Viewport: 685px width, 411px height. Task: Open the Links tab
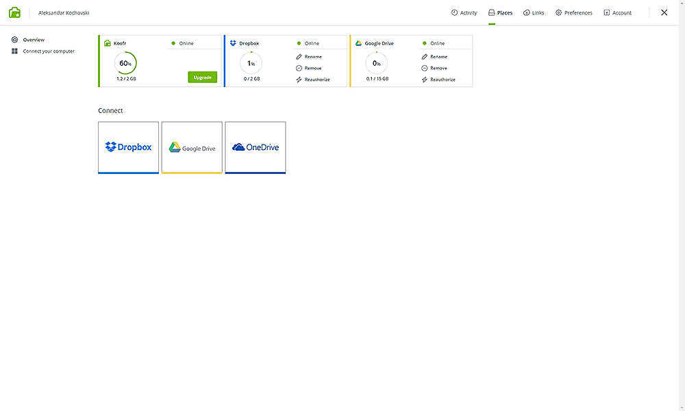[534, 12]
